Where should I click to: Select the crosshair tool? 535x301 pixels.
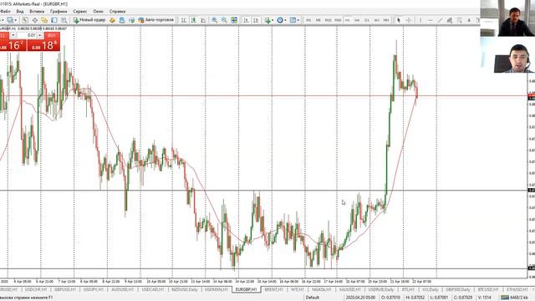pyautogui.click(x=409, y=20)
